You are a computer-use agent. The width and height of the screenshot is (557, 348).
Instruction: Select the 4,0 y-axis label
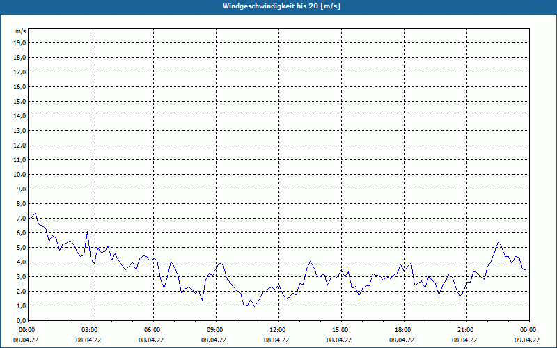click(x=22, y=262)
